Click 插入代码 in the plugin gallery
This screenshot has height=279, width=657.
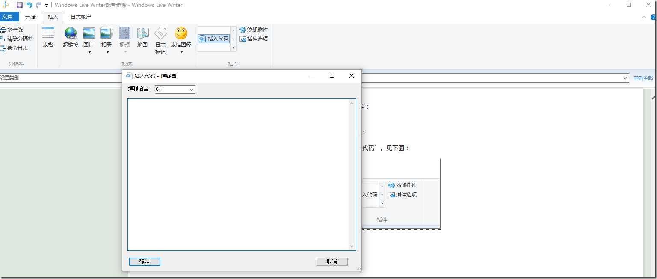click(214, 39)
